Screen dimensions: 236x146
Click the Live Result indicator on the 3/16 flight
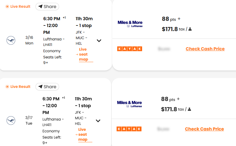18,7
